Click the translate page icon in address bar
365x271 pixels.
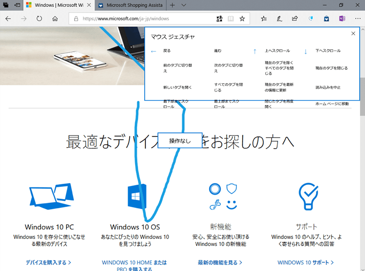tap(219, 19)
